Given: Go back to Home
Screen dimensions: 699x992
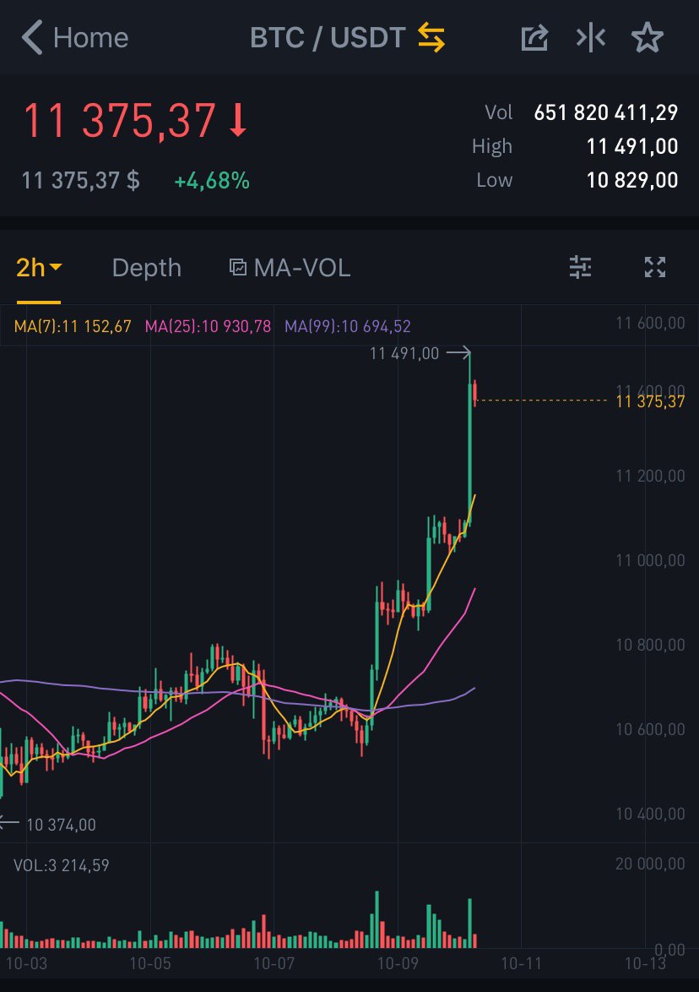Looking at the screenshot, I should click(x=90, y=38).
